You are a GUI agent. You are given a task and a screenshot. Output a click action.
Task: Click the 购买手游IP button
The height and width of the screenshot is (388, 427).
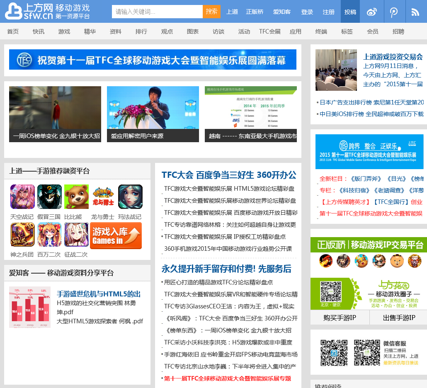point(340,318)
